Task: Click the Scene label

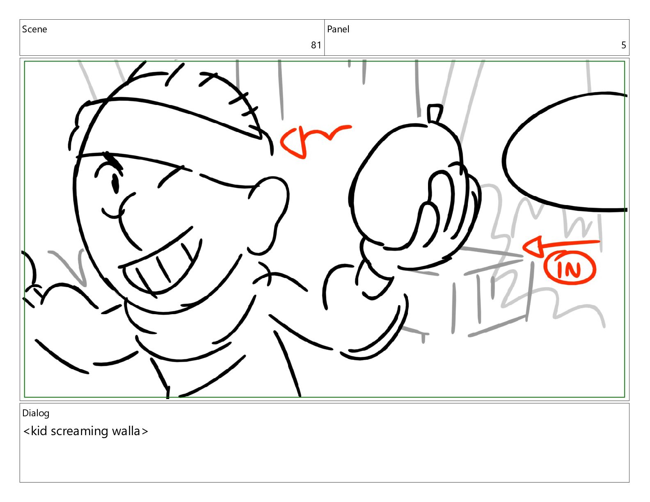Action: (x=34, y=29)
